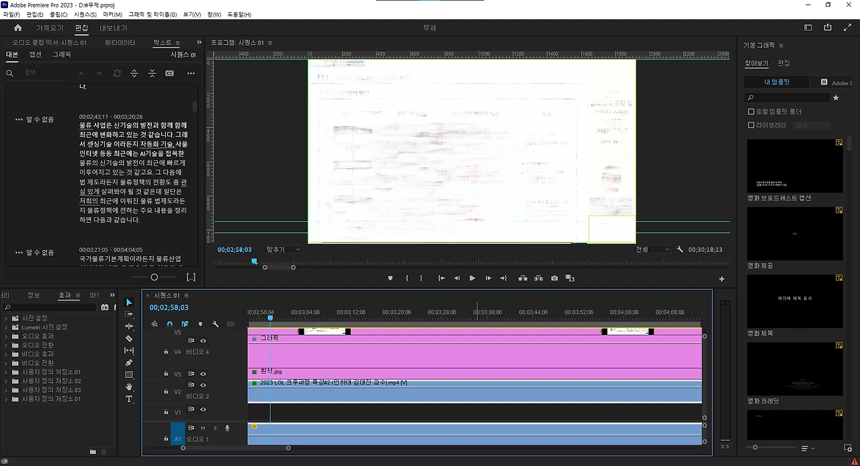Image resolution: width=860 pixels, height=466 pixels.
Task: Open text panel three-dot options menu
Action: point(191,73)
